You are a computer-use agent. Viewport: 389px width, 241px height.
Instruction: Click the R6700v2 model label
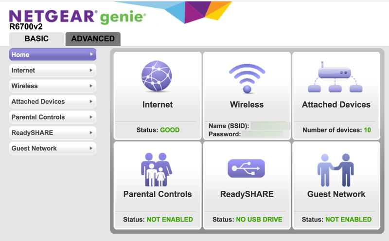[x=26, y=27]
